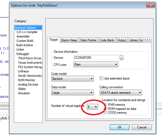The image size is (162, 138).
Task: Select Analog Devices entry
Action: click(28, 85)
